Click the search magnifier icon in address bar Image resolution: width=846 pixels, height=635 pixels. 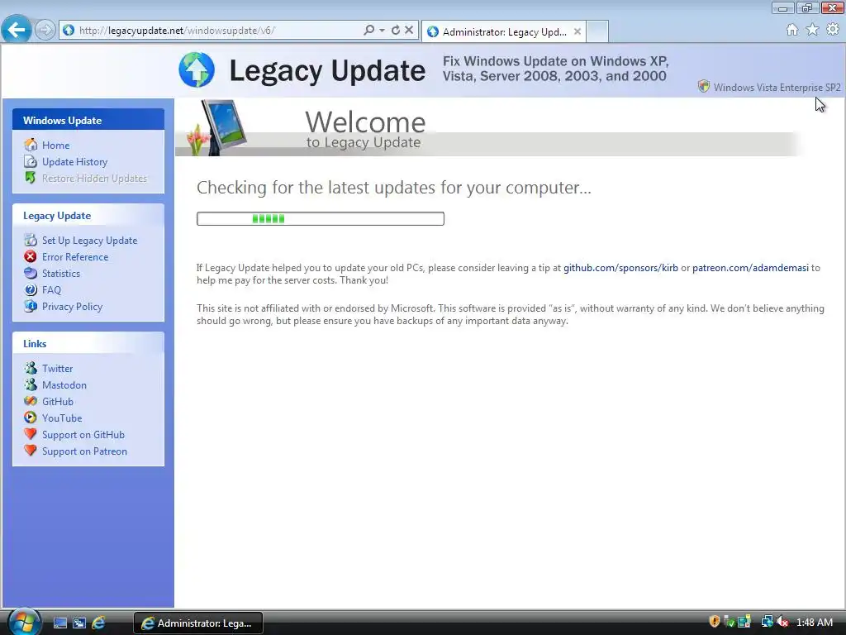[x=369, y=31]
